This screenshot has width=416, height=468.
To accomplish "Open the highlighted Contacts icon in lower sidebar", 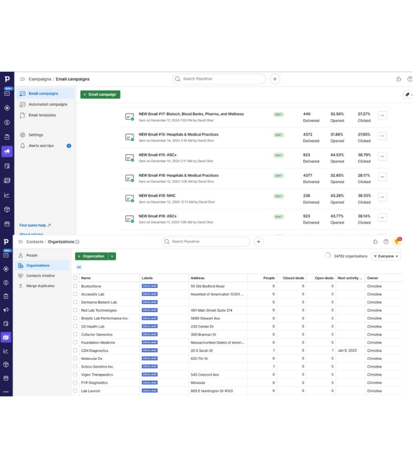I will point(6,337).
